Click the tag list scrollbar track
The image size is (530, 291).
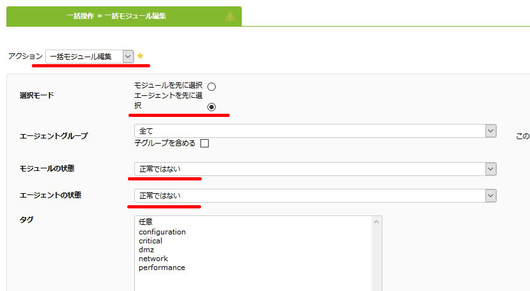tap(376, 259)
